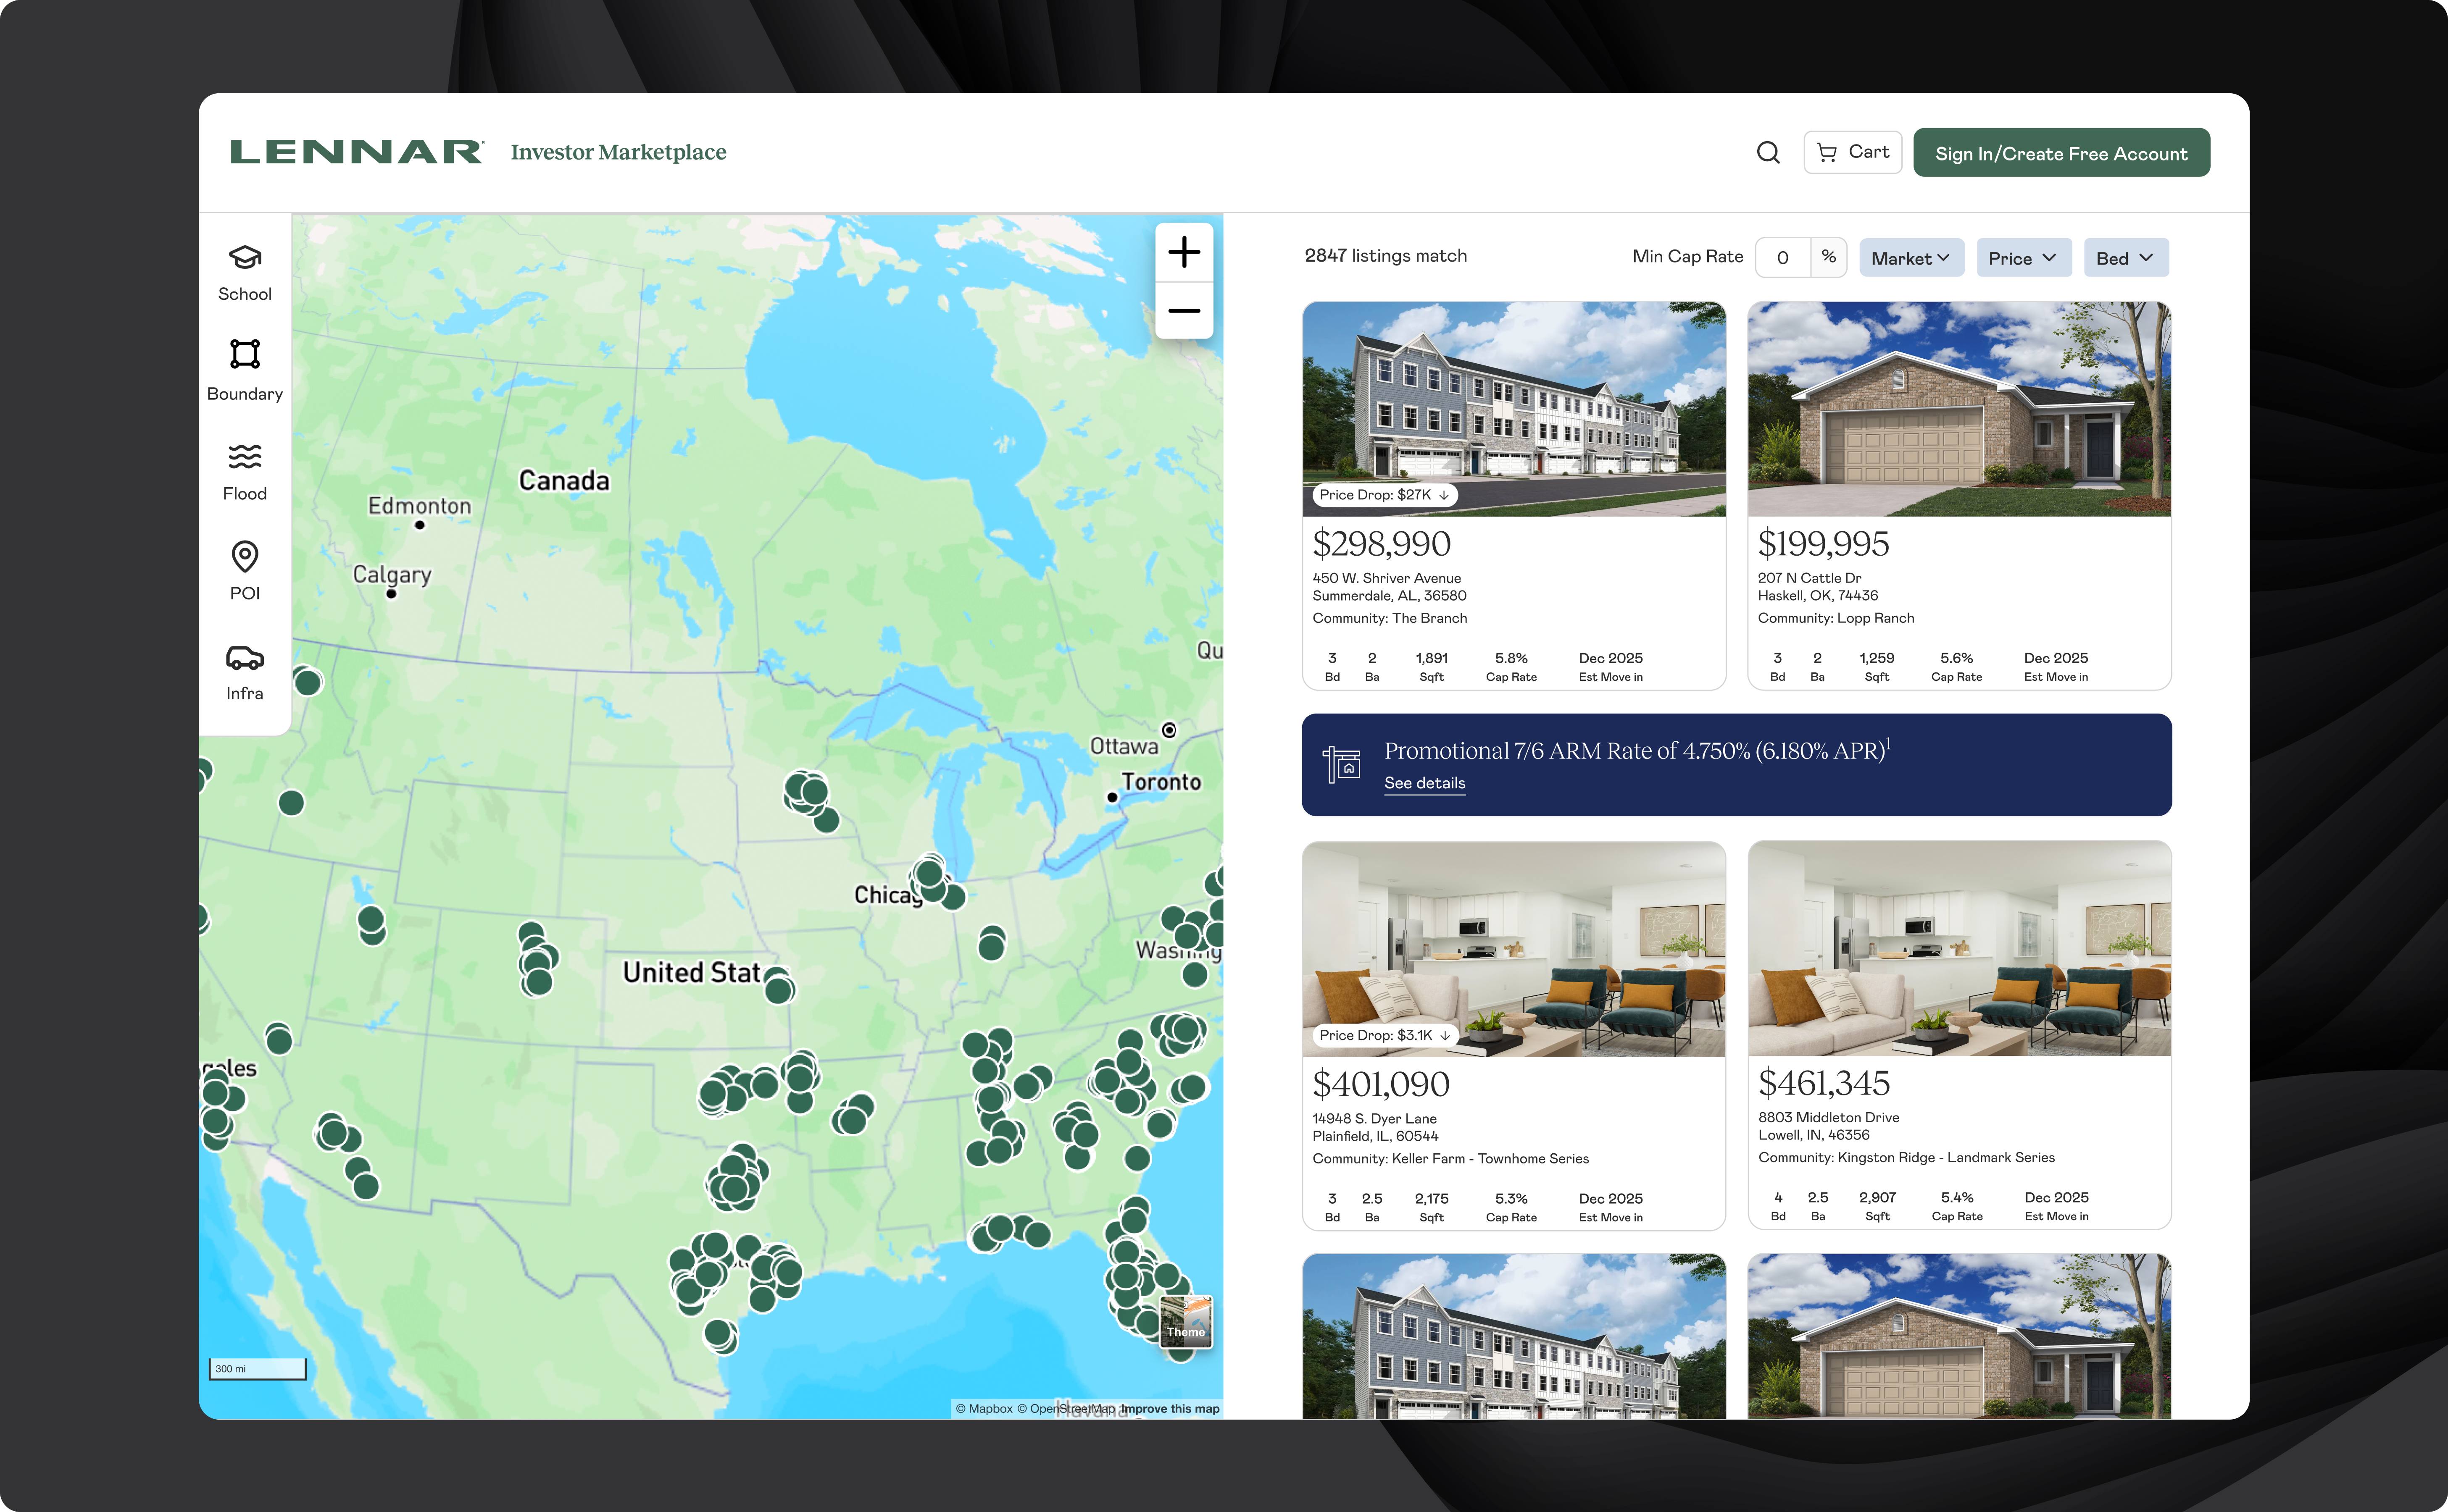Toggle the School map layer
2448x1512 pixels.
point(244,272)
